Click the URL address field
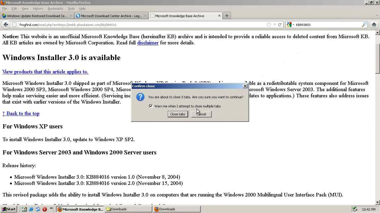This screenshot has height=213, width=380. [x=142, y=25]
